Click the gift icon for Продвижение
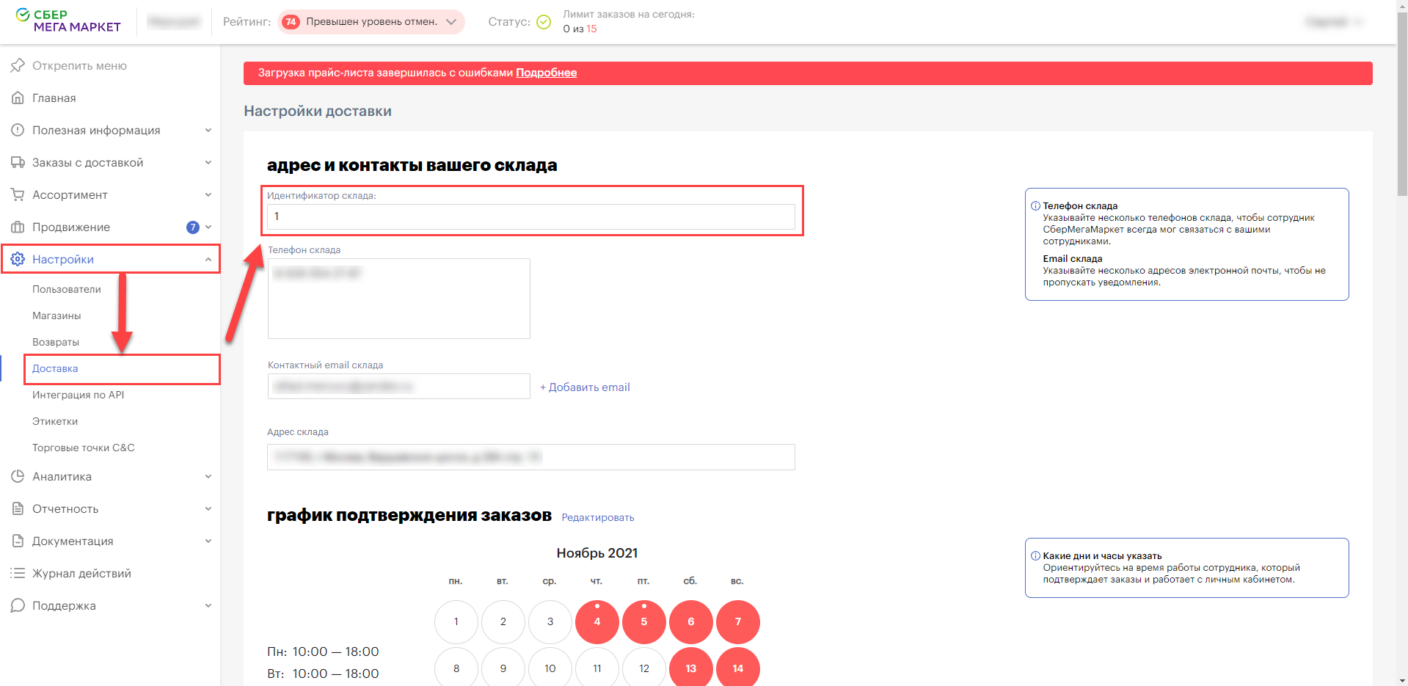Screen dimensions: 1408x686 [x=18, y=227]
